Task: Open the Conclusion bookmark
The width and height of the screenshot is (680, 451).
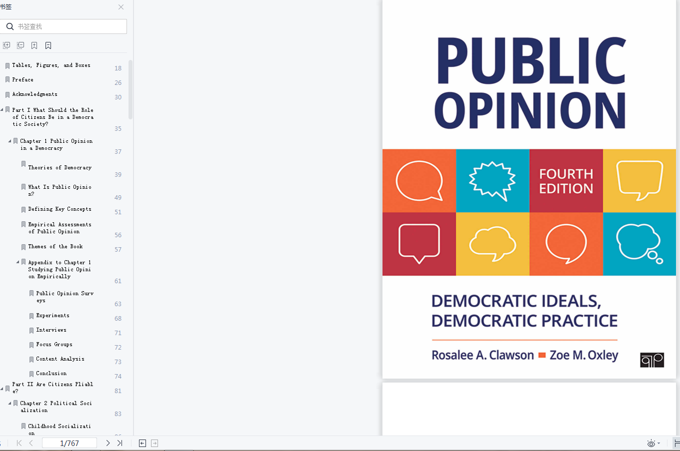Action: tap(51, 374)
